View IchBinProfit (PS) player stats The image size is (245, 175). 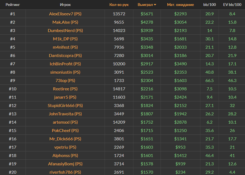(x=65, y=64)
